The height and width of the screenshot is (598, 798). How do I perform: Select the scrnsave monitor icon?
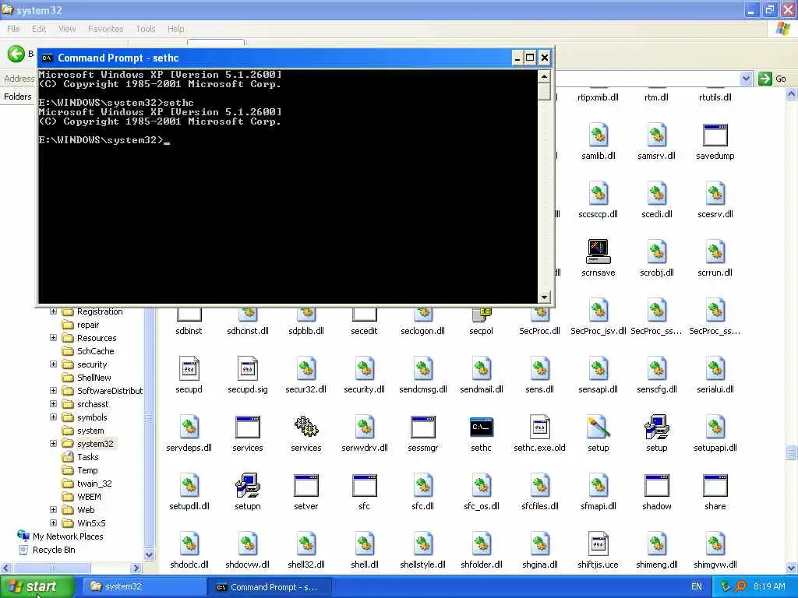coord(598,252)
